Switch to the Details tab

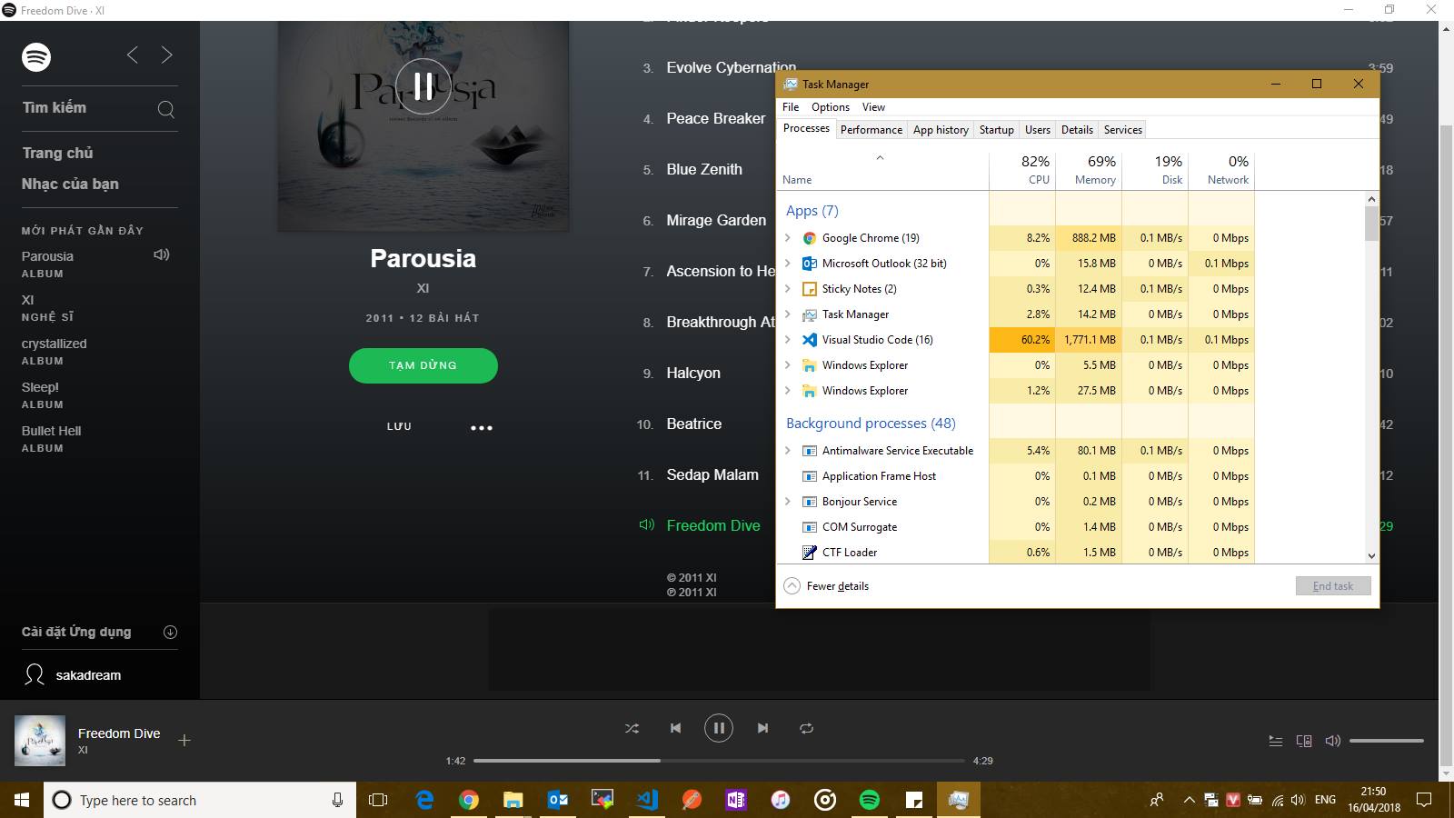coord(1077,130)
